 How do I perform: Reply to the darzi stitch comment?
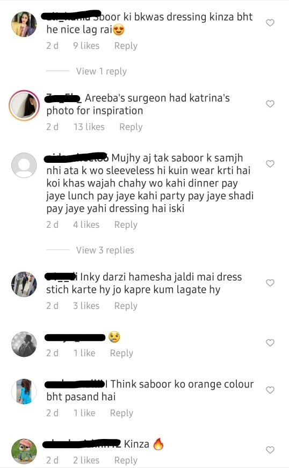point(126,306)
